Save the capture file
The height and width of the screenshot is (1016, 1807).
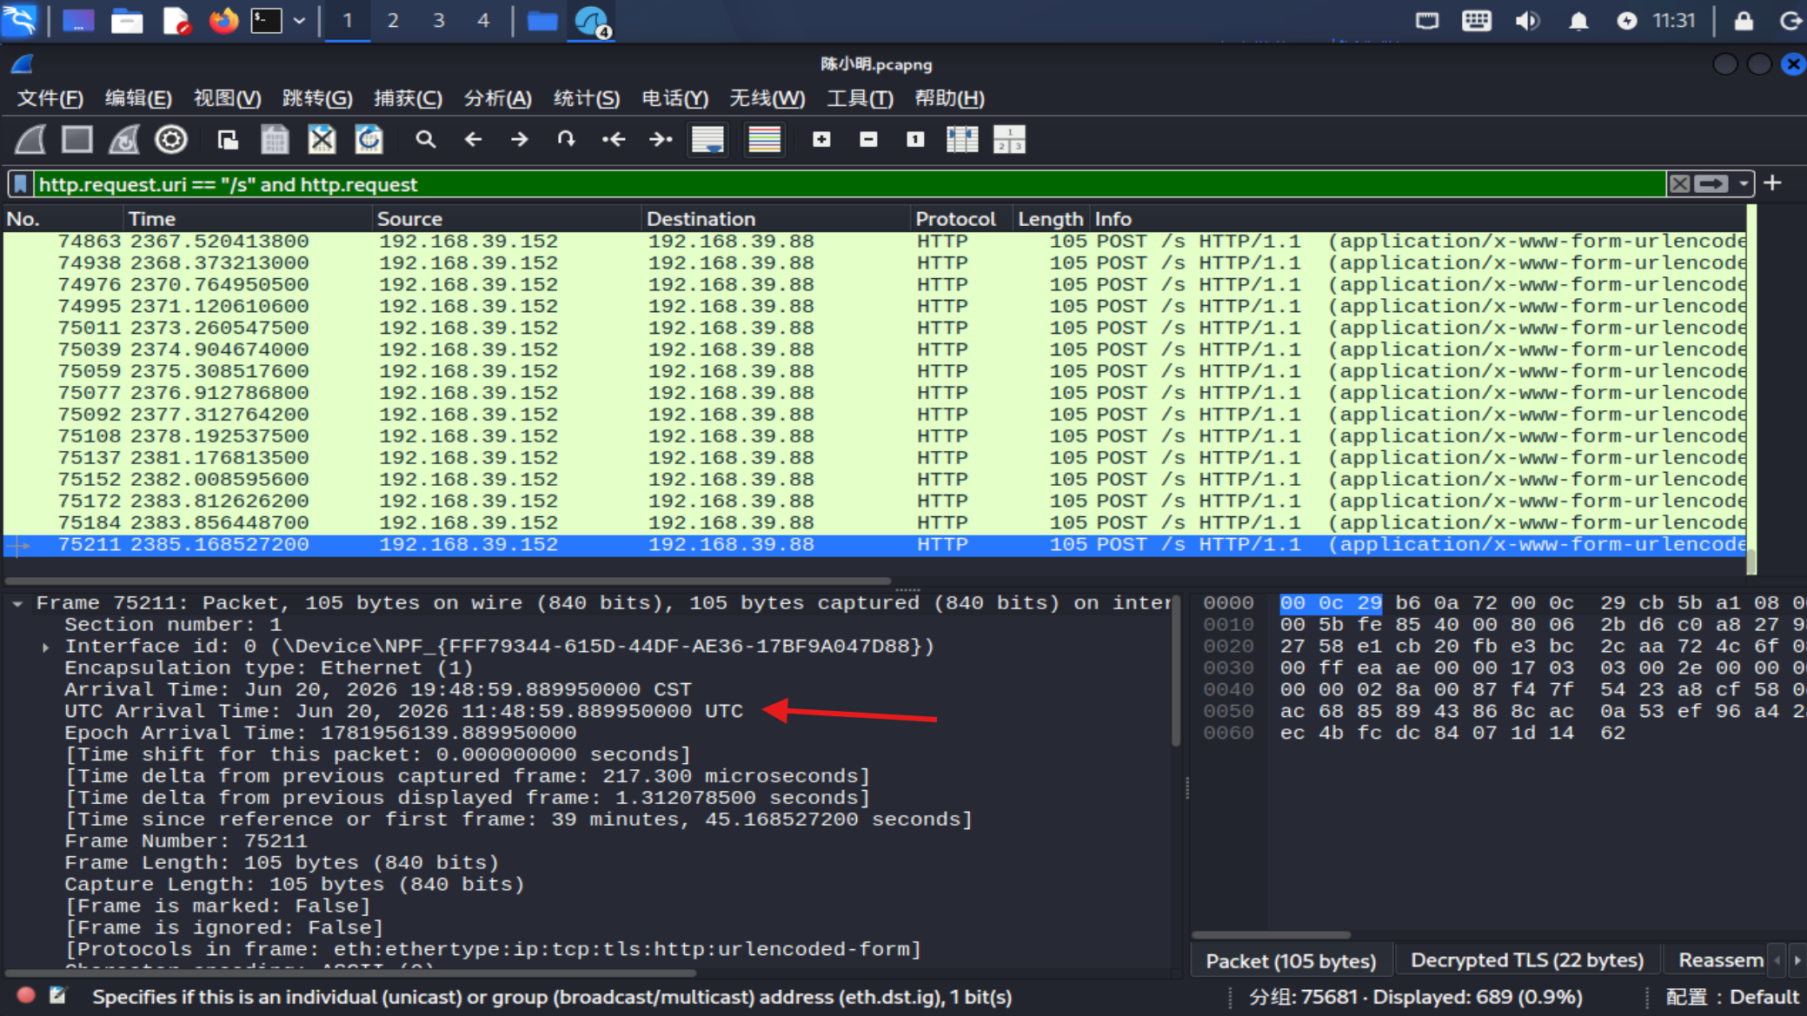point(275,139)
